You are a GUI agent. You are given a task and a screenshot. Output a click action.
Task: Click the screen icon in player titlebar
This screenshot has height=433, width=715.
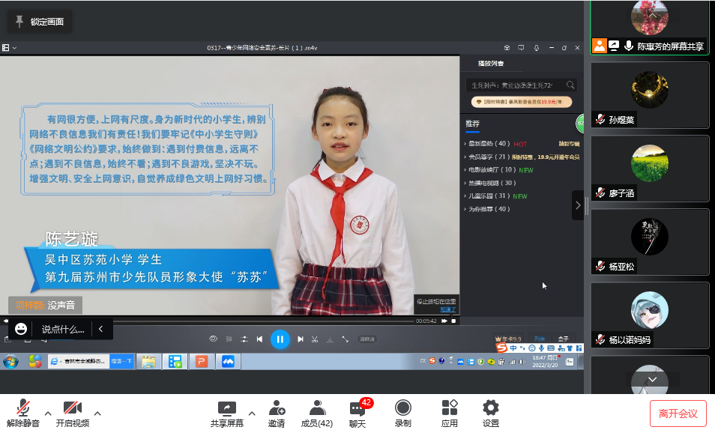coord(521,47)
